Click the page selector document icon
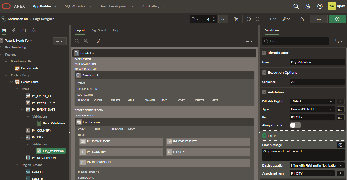 tap(195, 19)
